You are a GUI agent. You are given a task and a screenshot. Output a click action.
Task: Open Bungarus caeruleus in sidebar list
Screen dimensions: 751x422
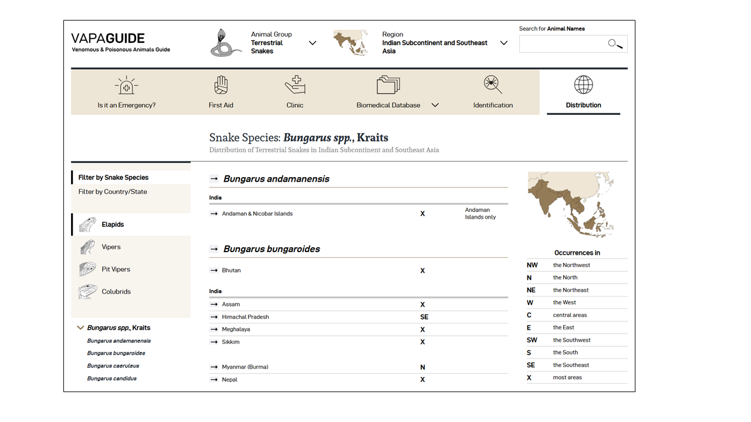pos(113,366)
